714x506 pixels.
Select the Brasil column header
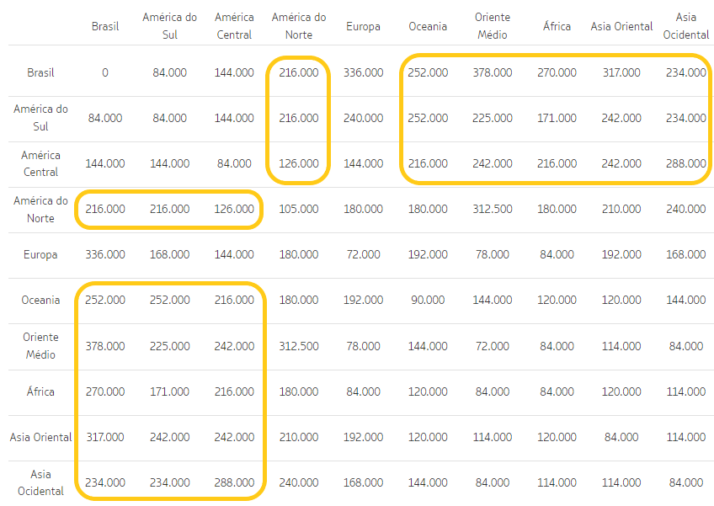click(104, 26)
